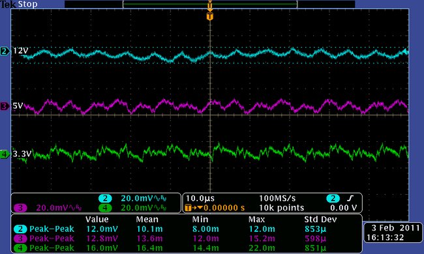424x254 pixels.
Task: Click the trigger source channel 2 badge
Action: [333, 199]
